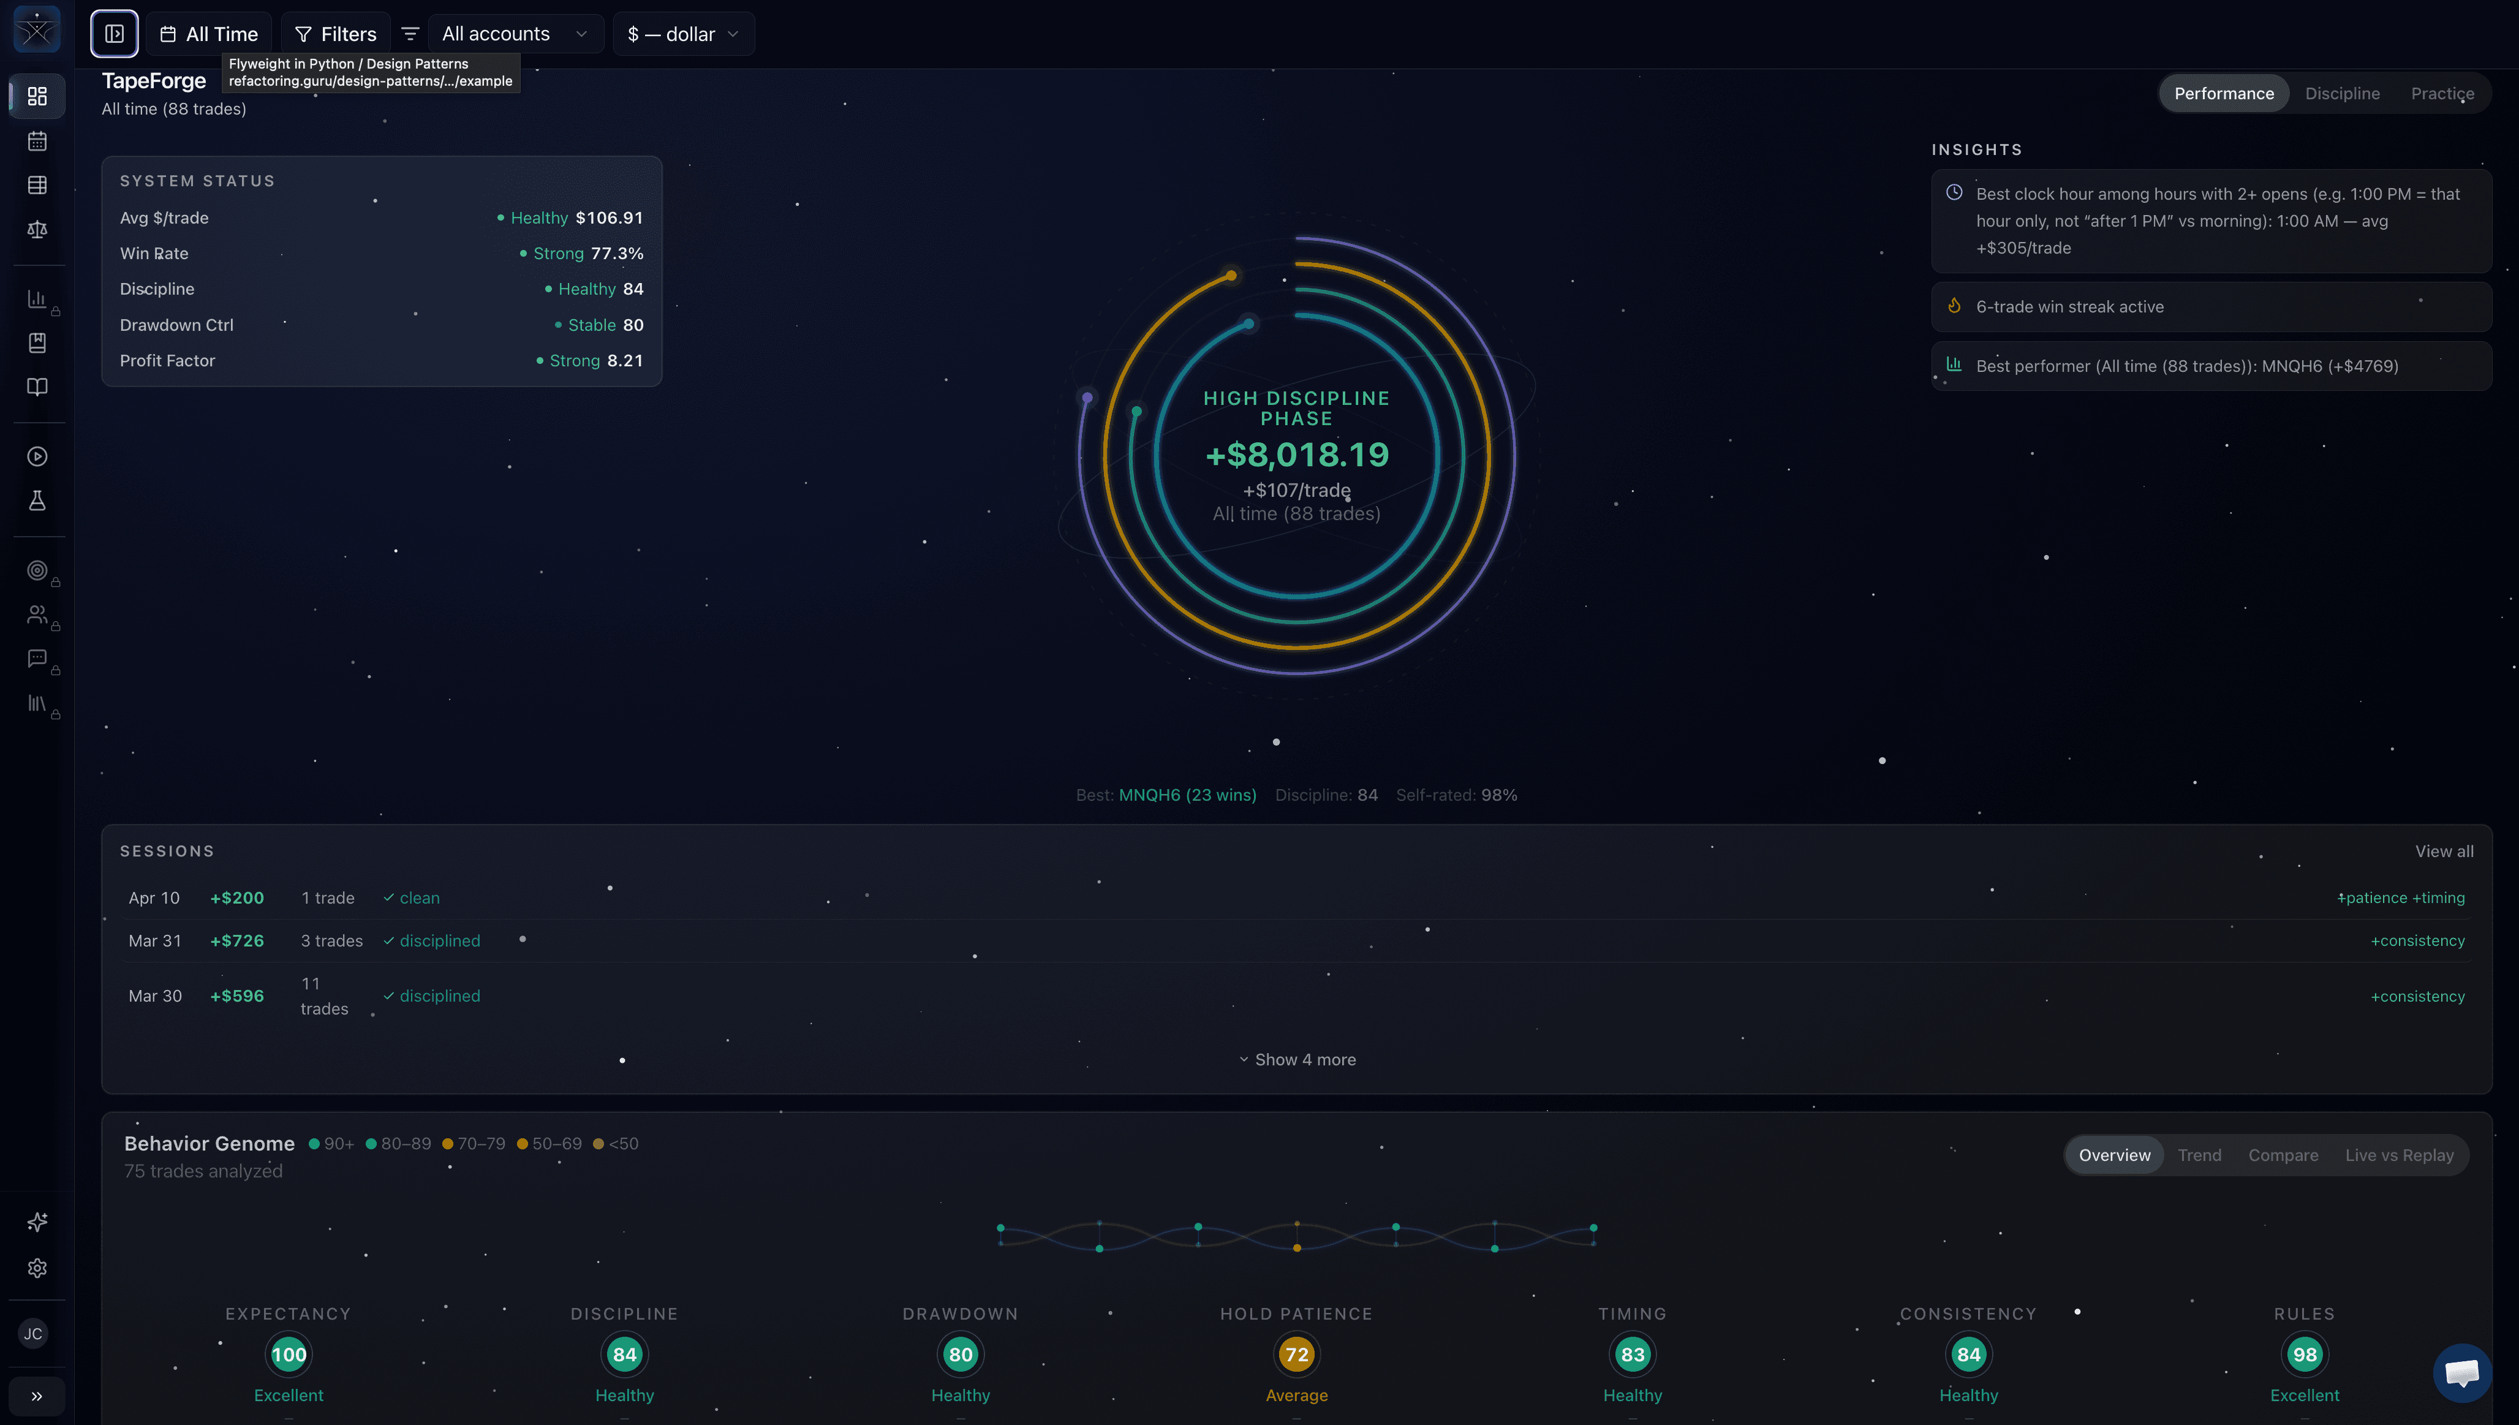The image size is (2519, 1425).
Task: Switch to the Practice tab
Action: (x=2442, y=94)
